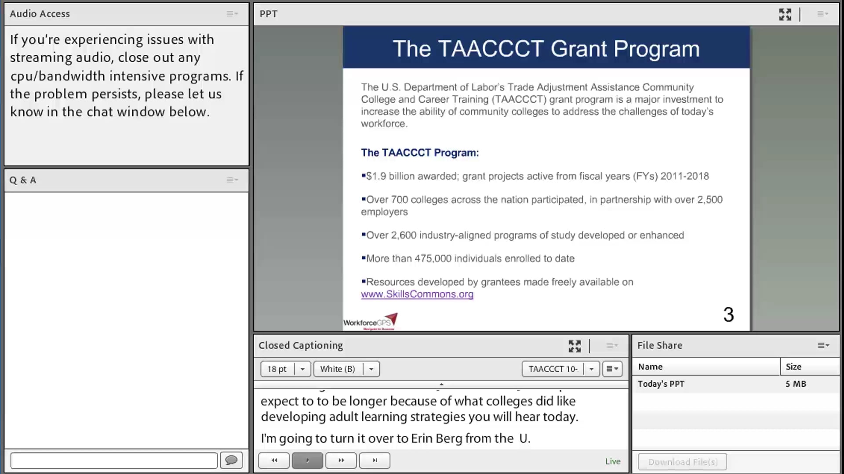The image size is (844, 474).
Task: Sort files by the Name column header
Action: (706, 367)
